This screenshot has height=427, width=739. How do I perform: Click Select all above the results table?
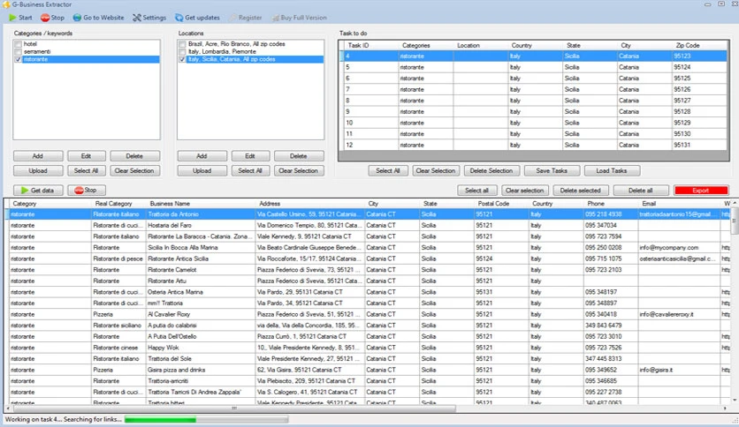pyautogui.click(x=476, y=191)
